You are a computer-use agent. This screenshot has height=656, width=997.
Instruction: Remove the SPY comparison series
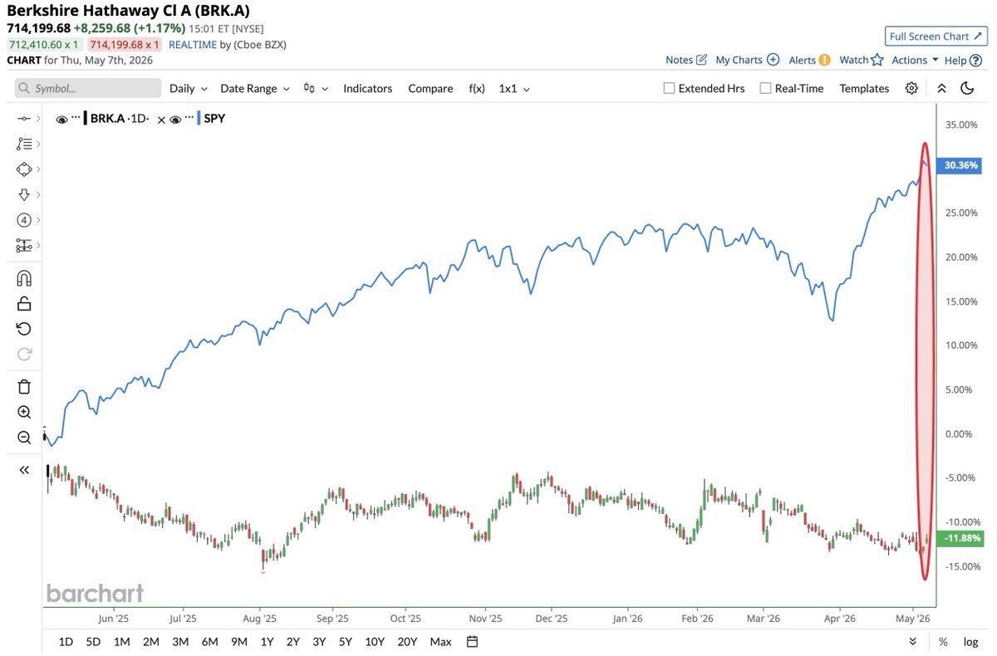click(161, 120)
